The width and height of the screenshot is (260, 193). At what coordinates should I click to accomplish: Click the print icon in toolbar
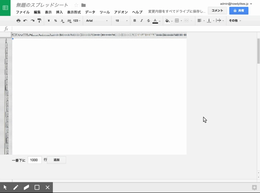pos(18,21)
